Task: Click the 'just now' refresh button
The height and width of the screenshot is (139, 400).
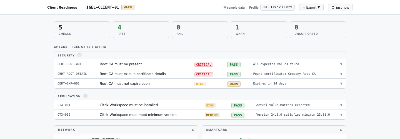Action: [x=340, y=7]
